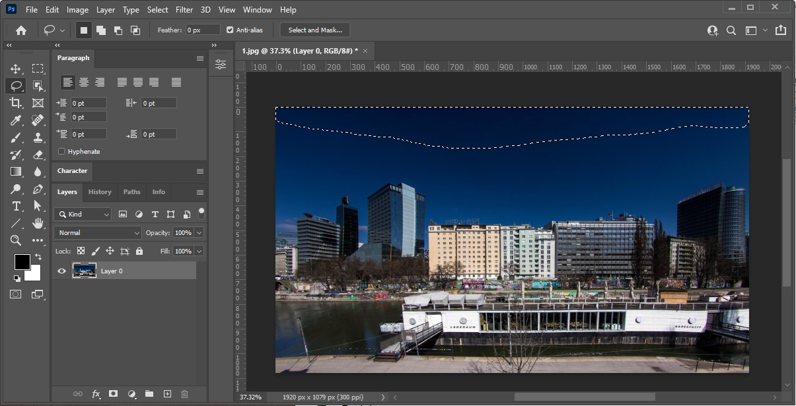
Task: Select the Eyedropper tool
Action: point(16,120)
